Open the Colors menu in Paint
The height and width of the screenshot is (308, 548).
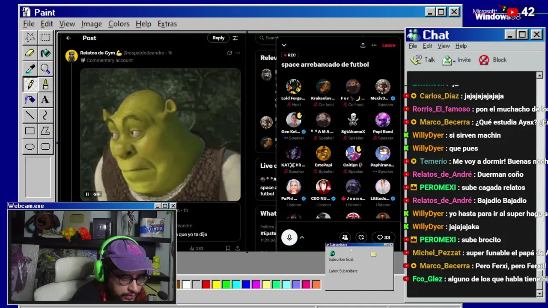pyautogui.click(x=119, y=24)
